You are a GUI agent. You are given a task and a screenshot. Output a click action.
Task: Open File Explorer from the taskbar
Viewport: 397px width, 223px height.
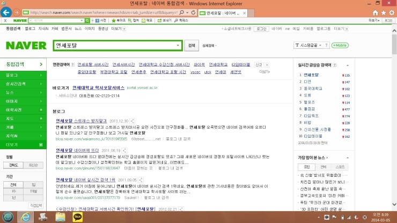60,217
